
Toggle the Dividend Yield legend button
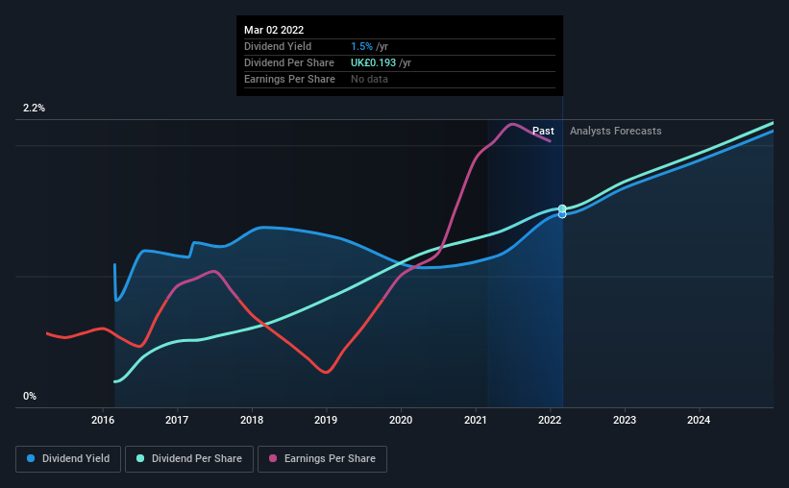68,459
